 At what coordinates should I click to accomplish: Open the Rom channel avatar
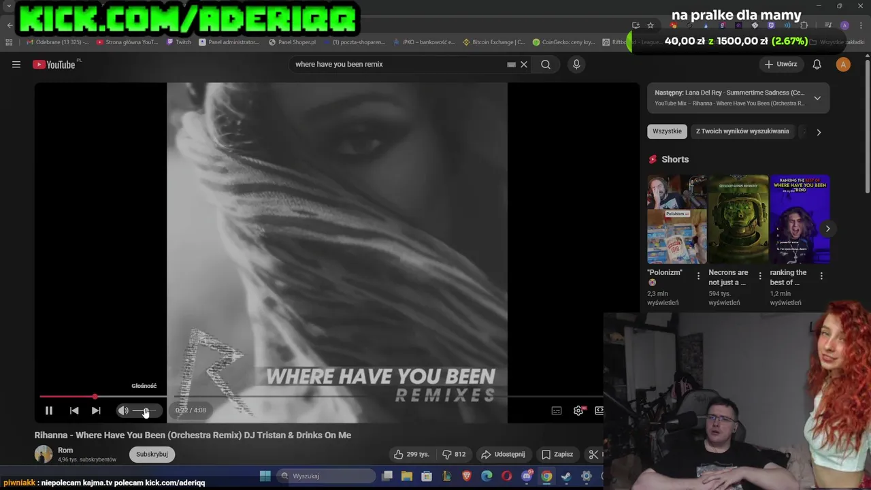[44, 454]
